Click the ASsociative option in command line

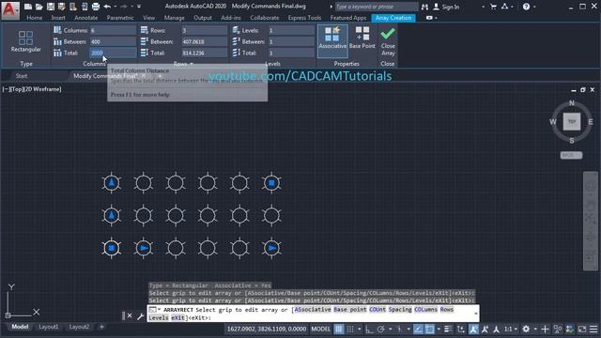(312, 310)
